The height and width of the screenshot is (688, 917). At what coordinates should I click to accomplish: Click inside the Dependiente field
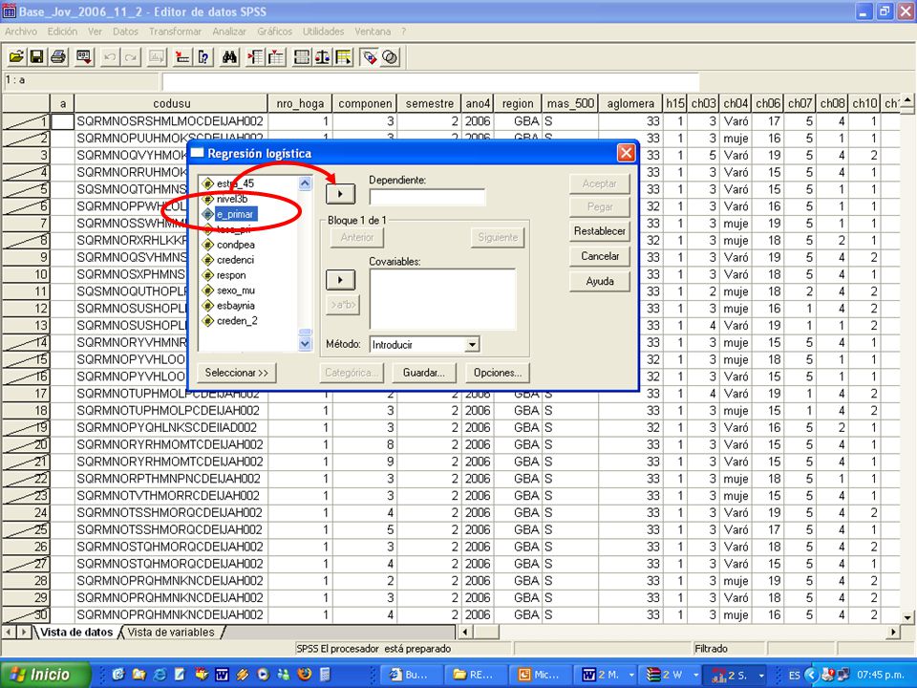click(x=427, y=197)
